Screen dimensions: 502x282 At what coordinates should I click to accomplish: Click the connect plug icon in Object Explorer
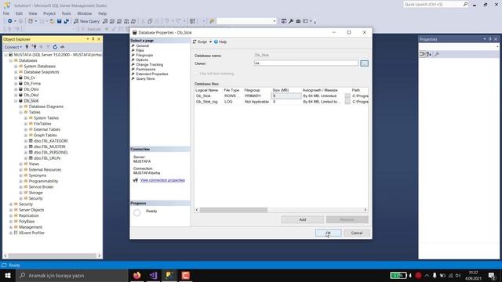(27, 47)
